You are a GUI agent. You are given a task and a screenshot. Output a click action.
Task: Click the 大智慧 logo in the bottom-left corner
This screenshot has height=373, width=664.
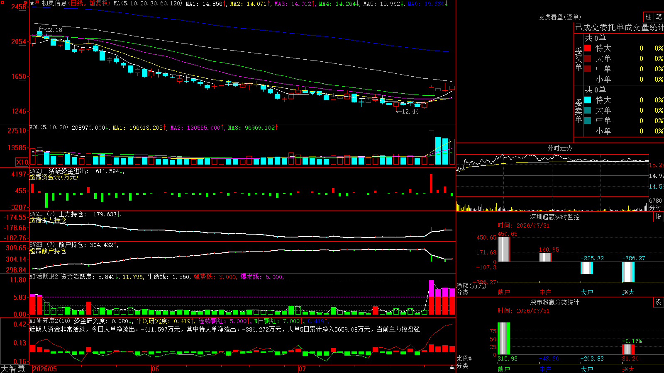click(13, 368)
